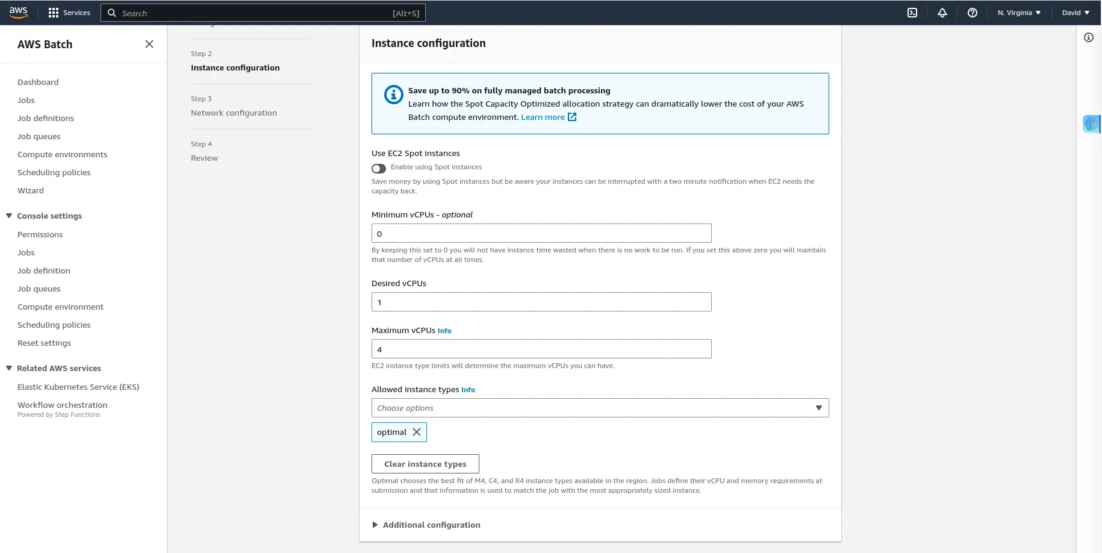Image resolution: width=1102 pixels, height=553 pixels.
Task: Go to Dashboard in the sidebar
Action: point(38,82)
